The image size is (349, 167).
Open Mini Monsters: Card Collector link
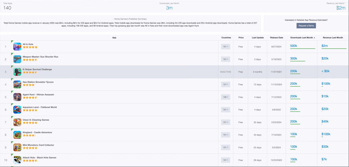[x=38, y=145]
